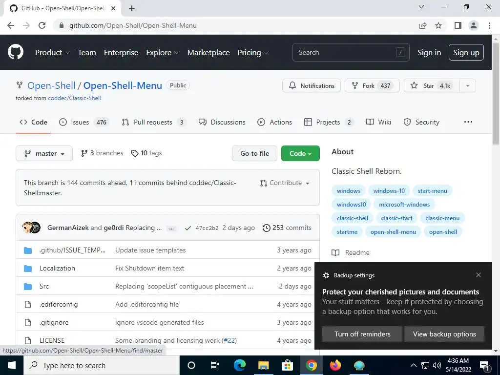This screenshot has width=500, height=375.
Task: Open the green Code dropdown
Action: pyautogui.click(x=300, y=153)
